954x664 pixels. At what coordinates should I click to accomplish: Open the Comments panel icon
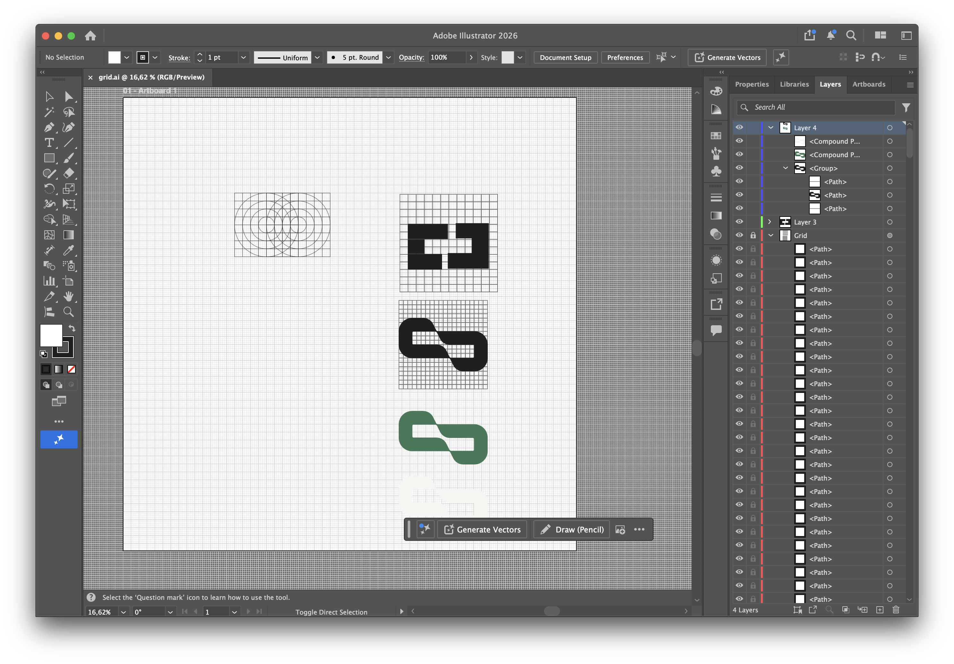click(716, 330)
